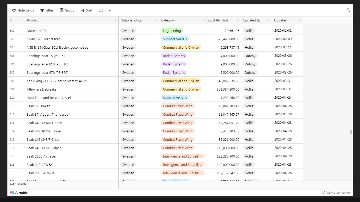Expand the Updated column dropdown arrow

(299, 20)
